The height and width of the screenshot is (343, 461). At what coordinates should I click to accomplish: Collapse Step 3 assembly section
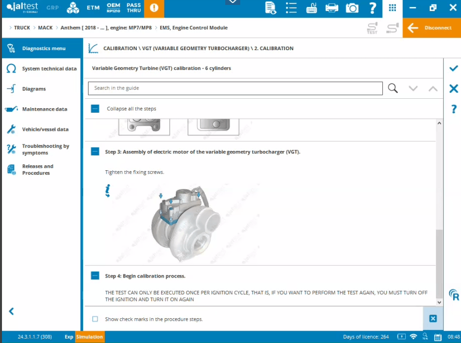[95, 152]
